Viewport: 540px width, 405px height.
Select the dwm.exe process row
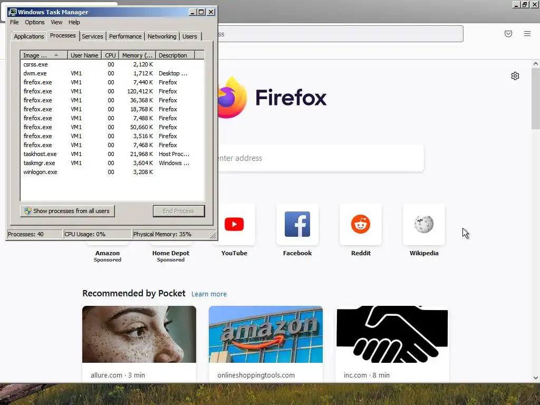coord(112,73)
